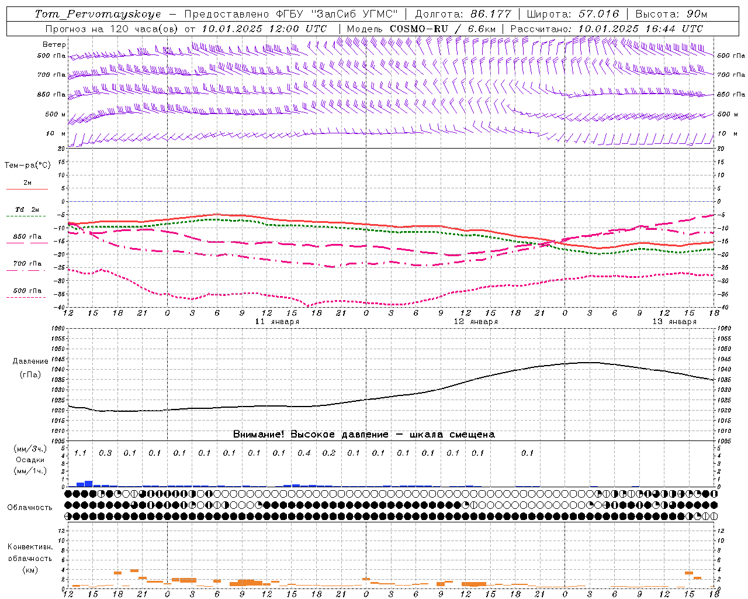Click the '850 гПа' temperature legend entry

(x=27, y=237)
